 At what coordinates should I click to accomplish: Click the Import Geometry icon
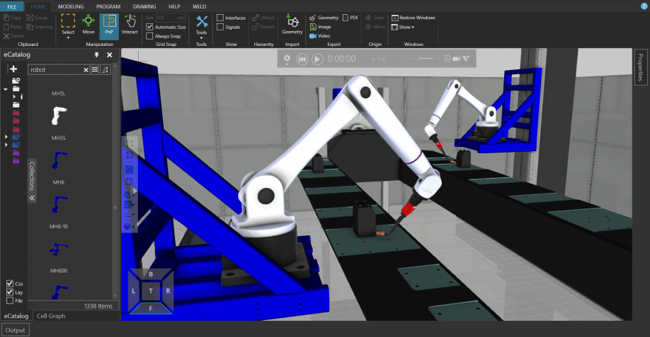[292, 23]
